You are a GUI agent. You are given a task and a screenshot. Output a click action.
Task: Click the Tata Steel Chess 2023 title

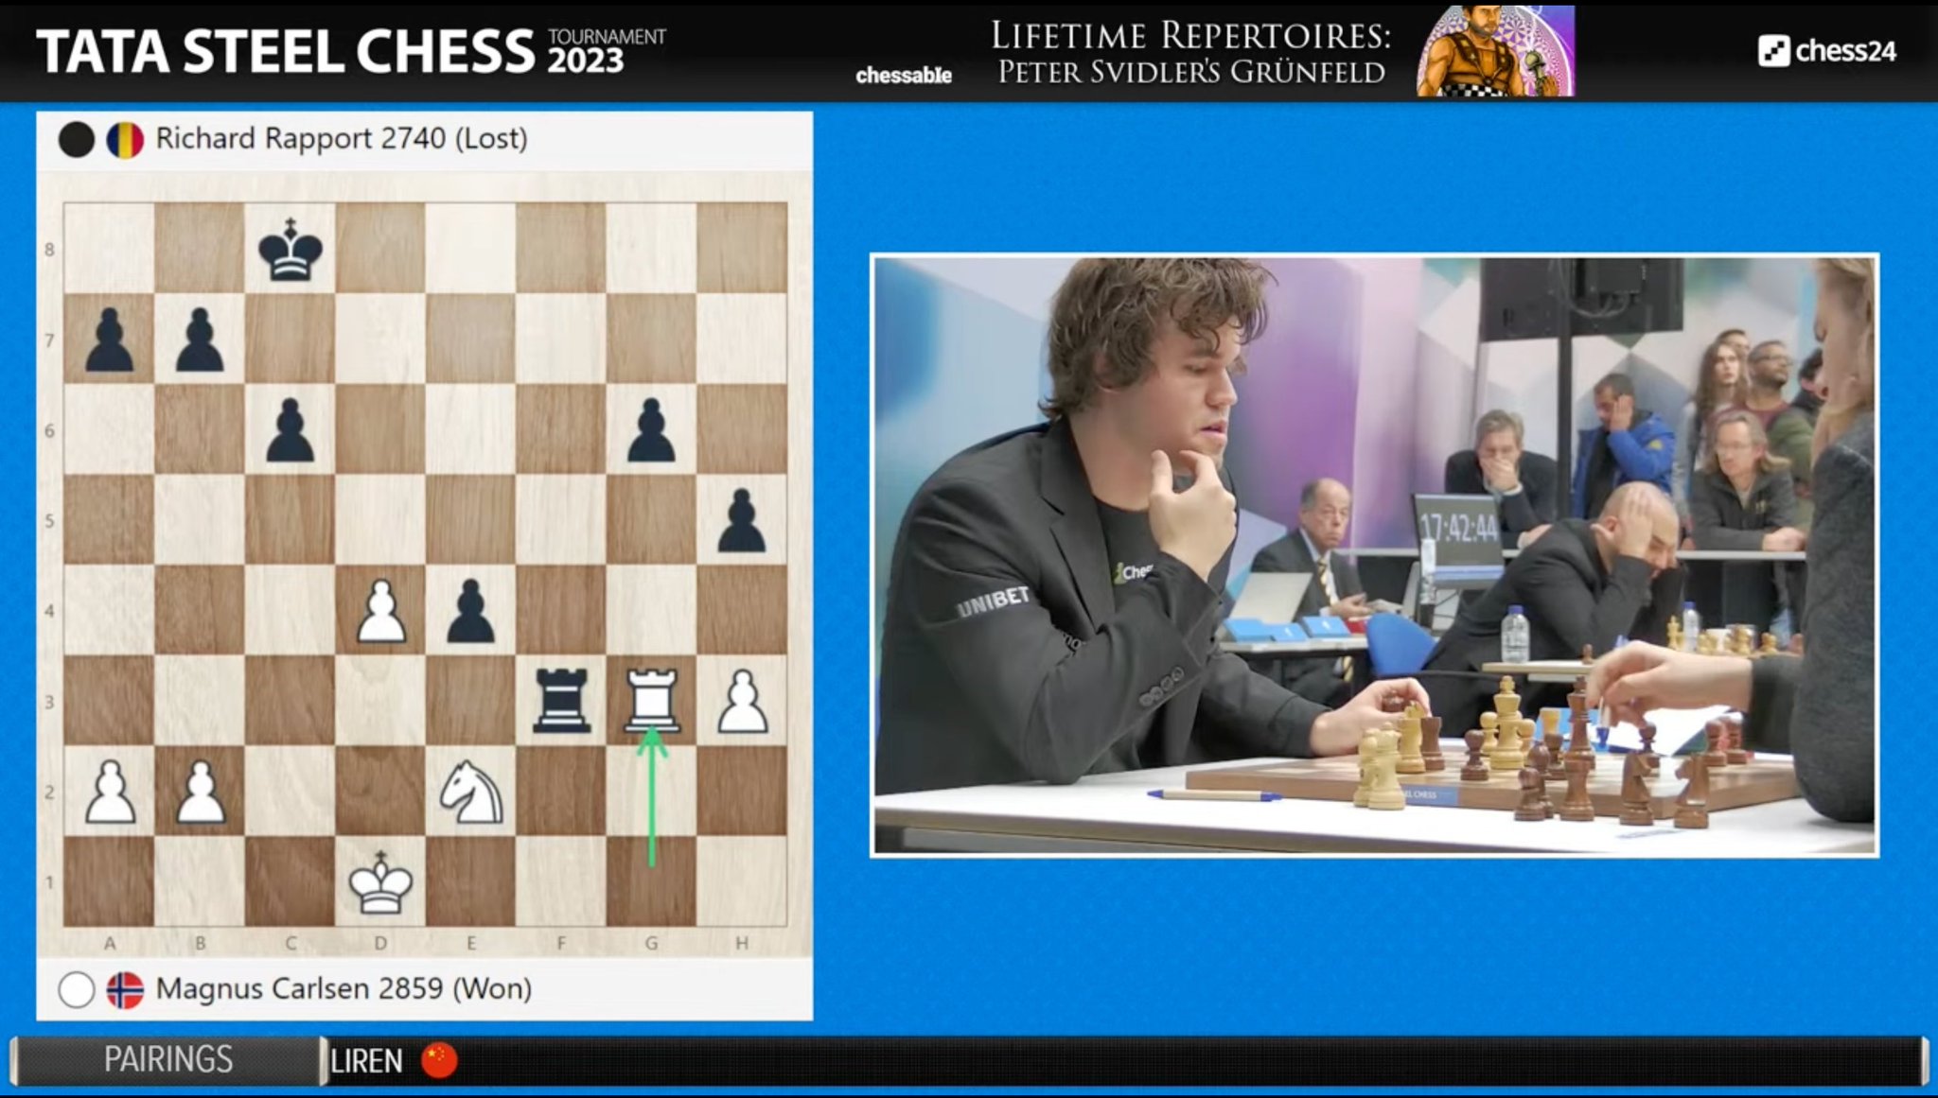(x=351, y=51)
